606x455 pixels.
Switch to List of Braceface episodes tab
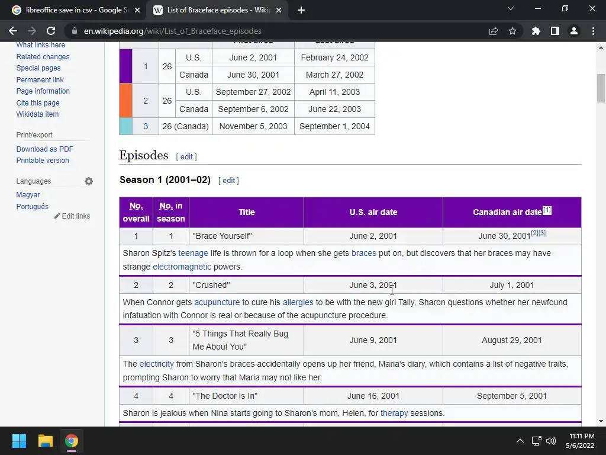tap(218, 10)
